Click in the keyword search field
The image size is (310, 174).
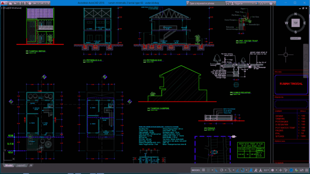[x=206, y=3]
